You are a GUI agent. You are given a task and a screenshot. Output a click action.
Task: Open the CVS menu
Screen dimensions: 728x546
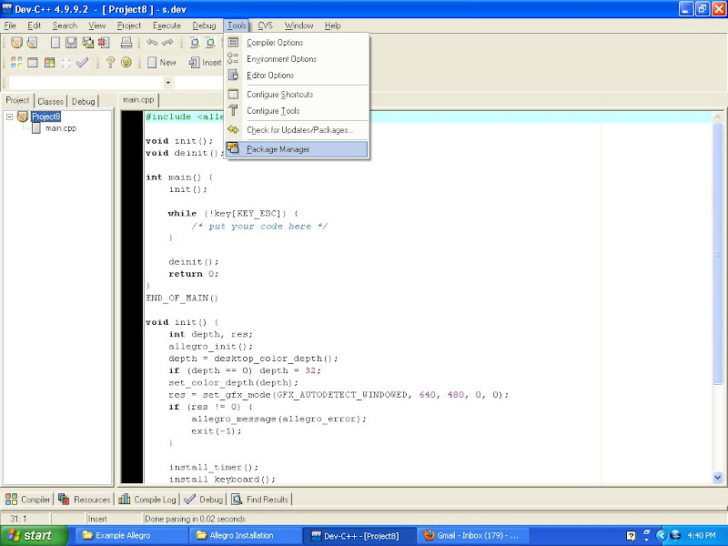265,25
